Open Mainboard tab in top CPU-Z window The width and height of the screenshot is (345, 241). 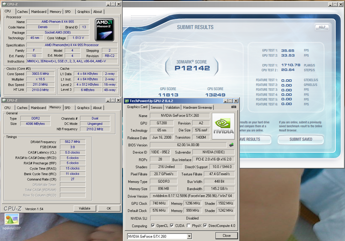39,12
